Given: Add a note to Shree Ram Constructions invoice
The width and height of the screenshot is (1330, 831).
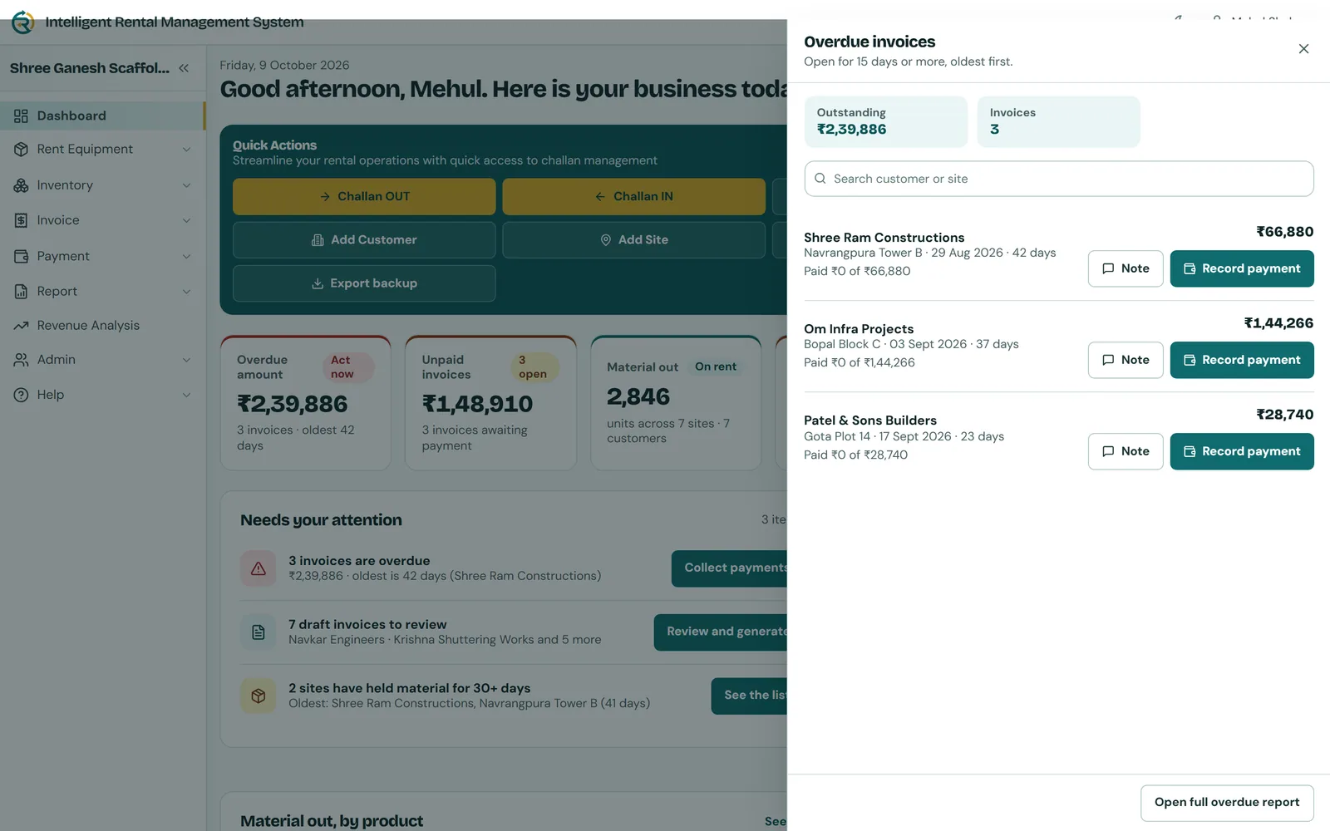Looking at the screenshot, I should [x=1126, y=268].
